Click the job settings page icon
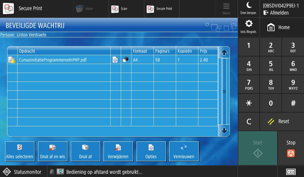304x177 pixels. click(x=115, y=60)
